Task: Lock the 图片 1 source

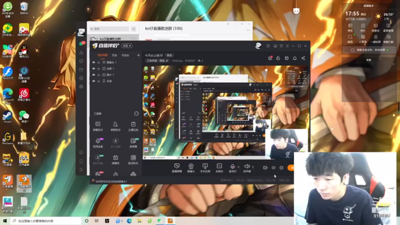Action: coord(98,74)
